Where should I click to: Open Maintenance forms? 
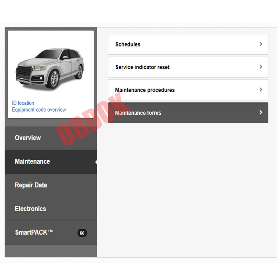click(188, 113)
